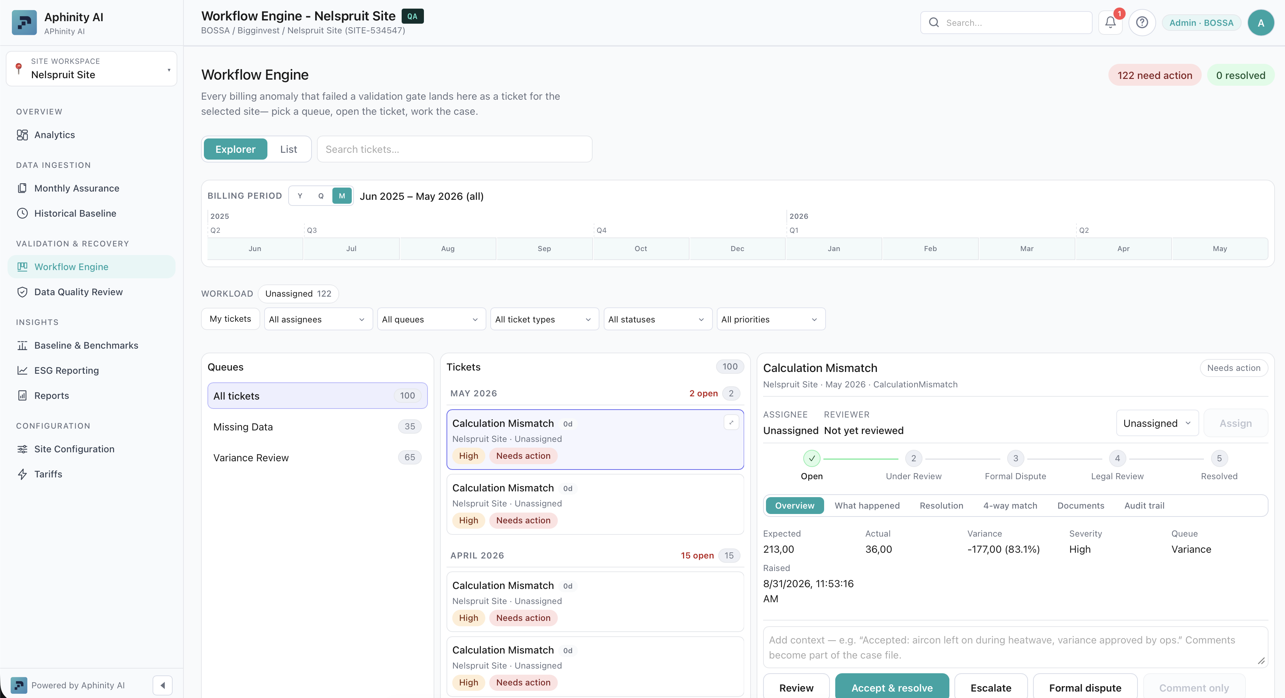The width and height of the screenshot is (1285, 698).
Task: Expand the selected ticket card with the expand icon
Action: click(x=731, y=422)
